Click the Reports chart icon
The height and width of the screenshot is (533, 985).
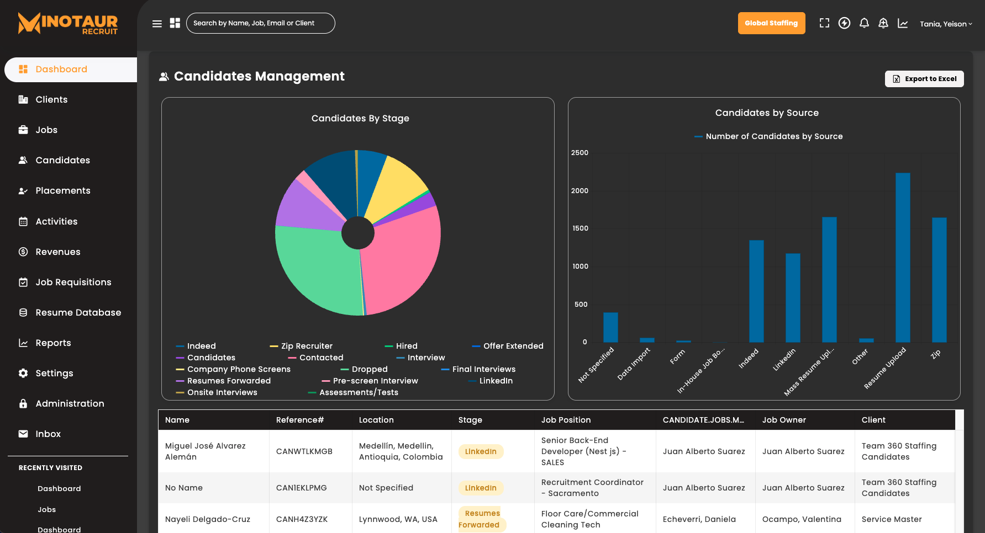click(x=23, y=343)
